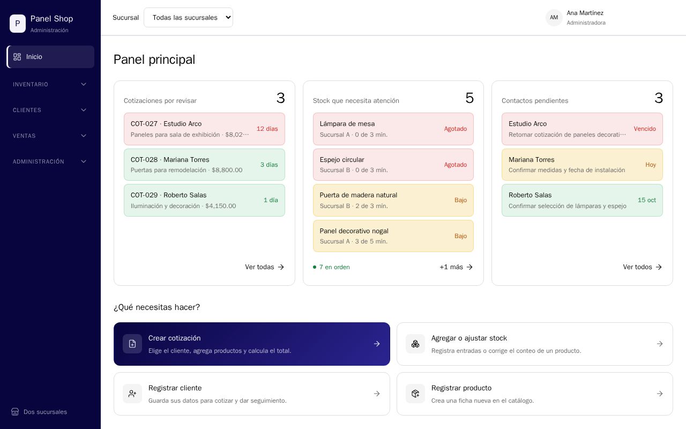Click the store icon beside Dos sucursales
The height and width of the screenshot is (429, 686).
(x=15, y=412)
